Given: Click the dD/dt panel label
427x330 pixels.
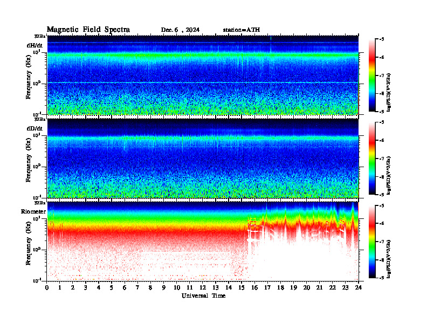Looking at the screenshot, I should [35, 128].
